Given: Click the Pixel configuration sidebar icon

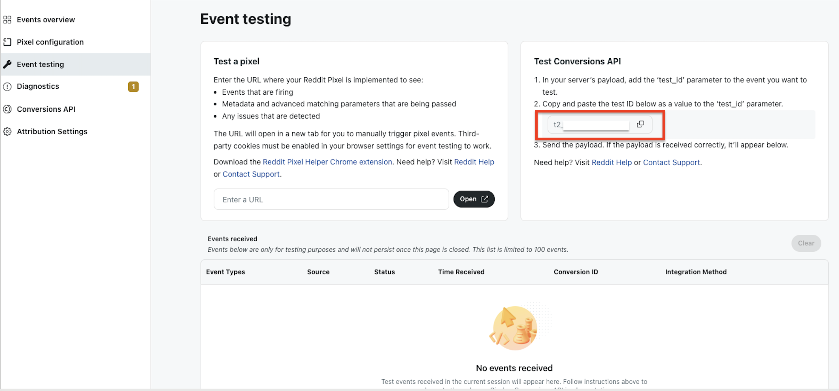Looking at the screenshot, I should click(x=7, y=42).
